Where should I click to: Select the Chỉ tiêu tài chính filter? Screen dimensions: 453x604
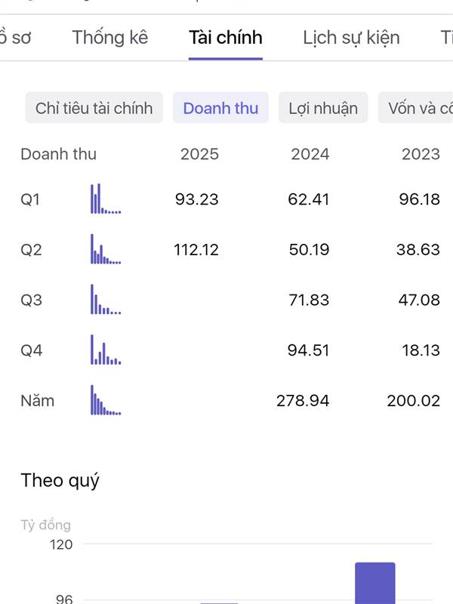pos(94,107)
